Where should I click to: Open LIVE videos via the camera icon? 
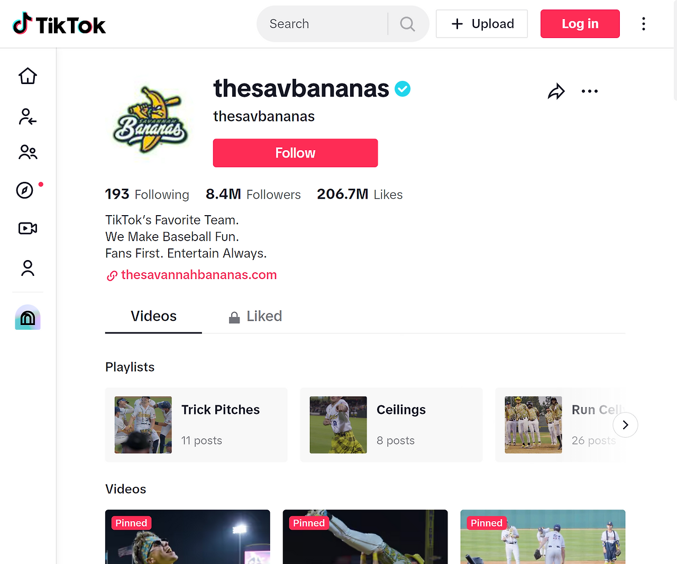[x=28, y=228]
